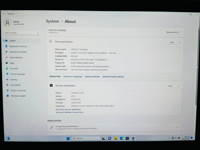
Task: Click the processor value Intel Core i5-4300U
Action: 93,53
